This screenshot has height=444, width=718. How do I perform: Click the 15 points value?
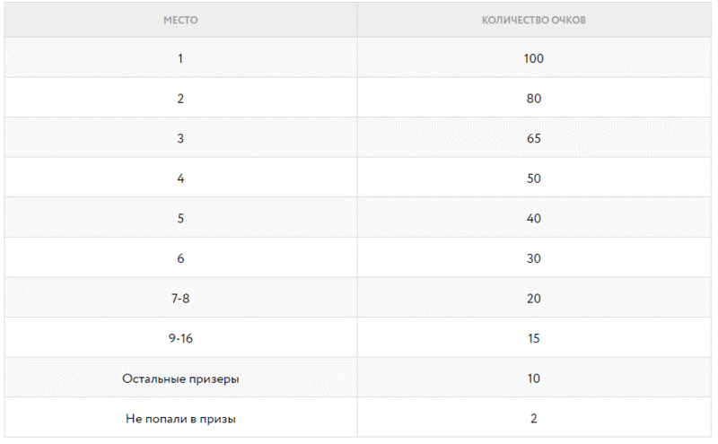(534, 338)
